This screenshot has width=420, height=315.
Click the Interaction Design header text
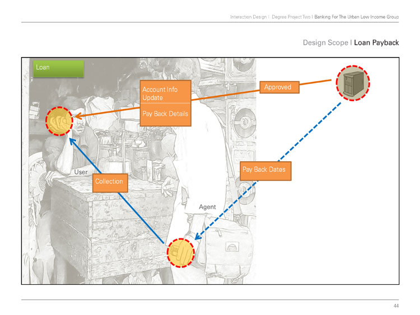pyautogui.click(x=248, y=17)
